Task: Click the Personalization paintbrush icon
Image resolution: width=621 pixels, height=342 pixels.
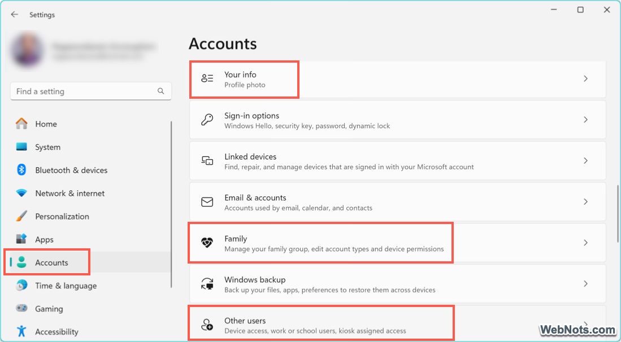Action: 21,216
